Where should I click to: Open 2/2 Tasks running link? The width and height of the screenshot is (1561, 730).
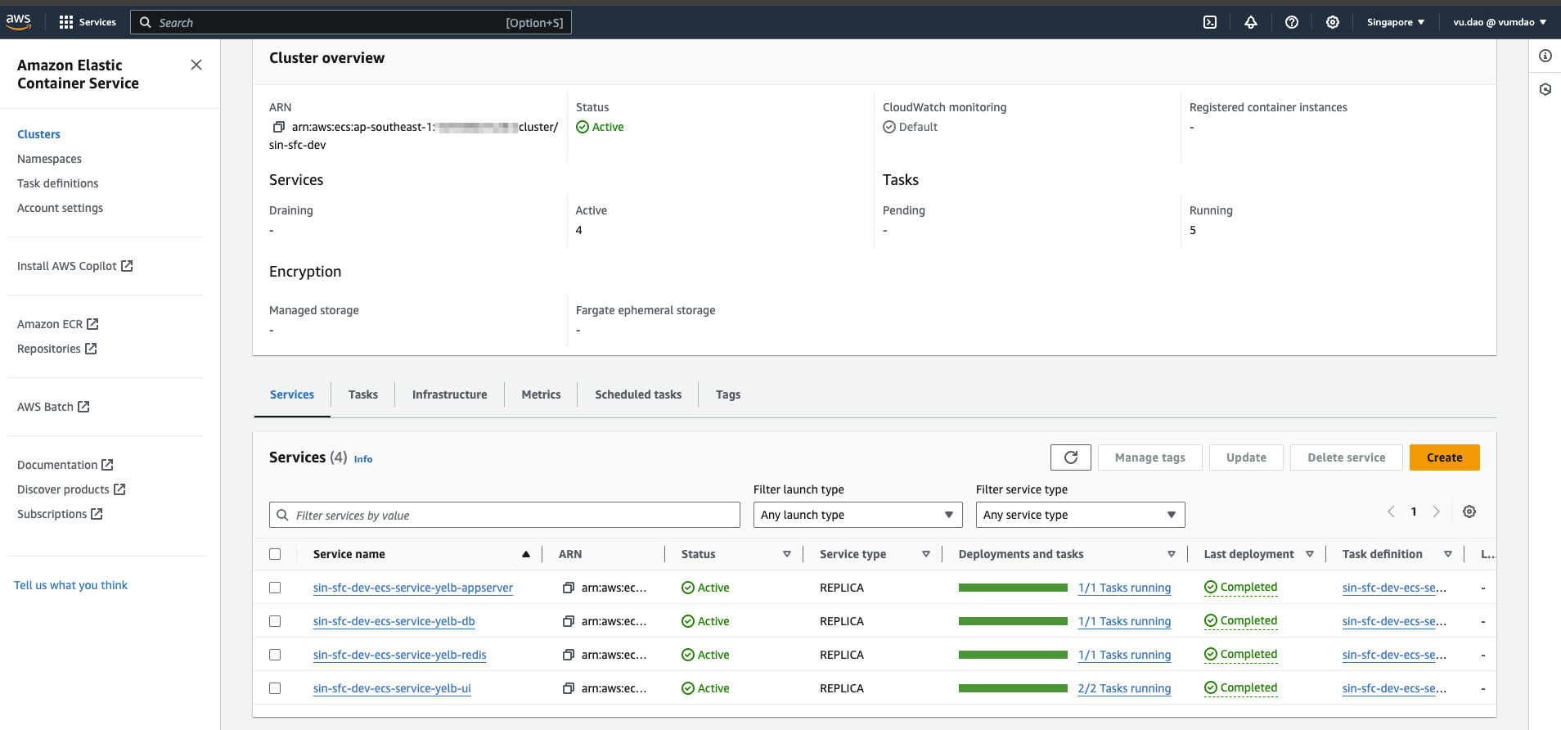pos(1124,688)
